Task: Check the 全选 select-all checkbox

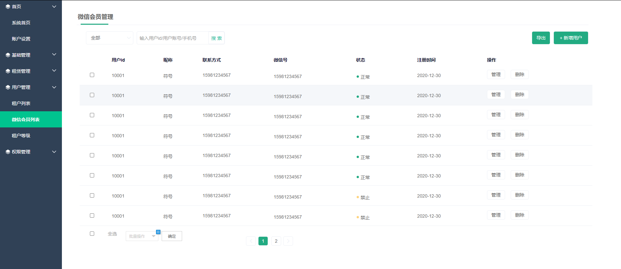Action: point(92,234)
